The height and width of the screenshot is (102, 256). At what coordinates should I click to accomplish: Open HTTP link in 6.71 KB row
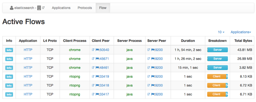28,94
